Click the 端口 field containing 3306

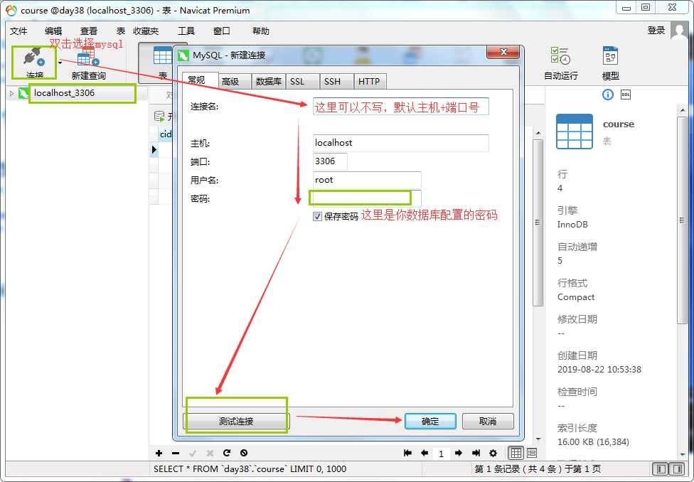pos(330,161)
